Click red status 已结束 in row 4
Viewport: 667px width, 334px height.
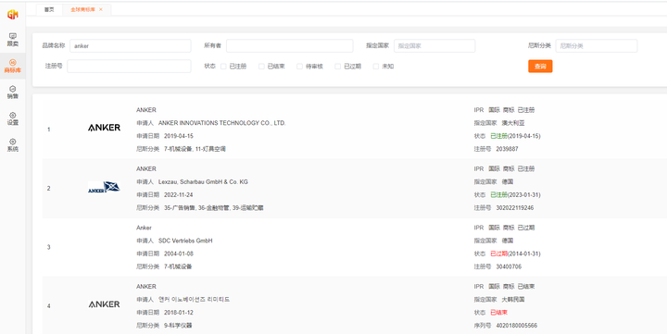[498, 313]
